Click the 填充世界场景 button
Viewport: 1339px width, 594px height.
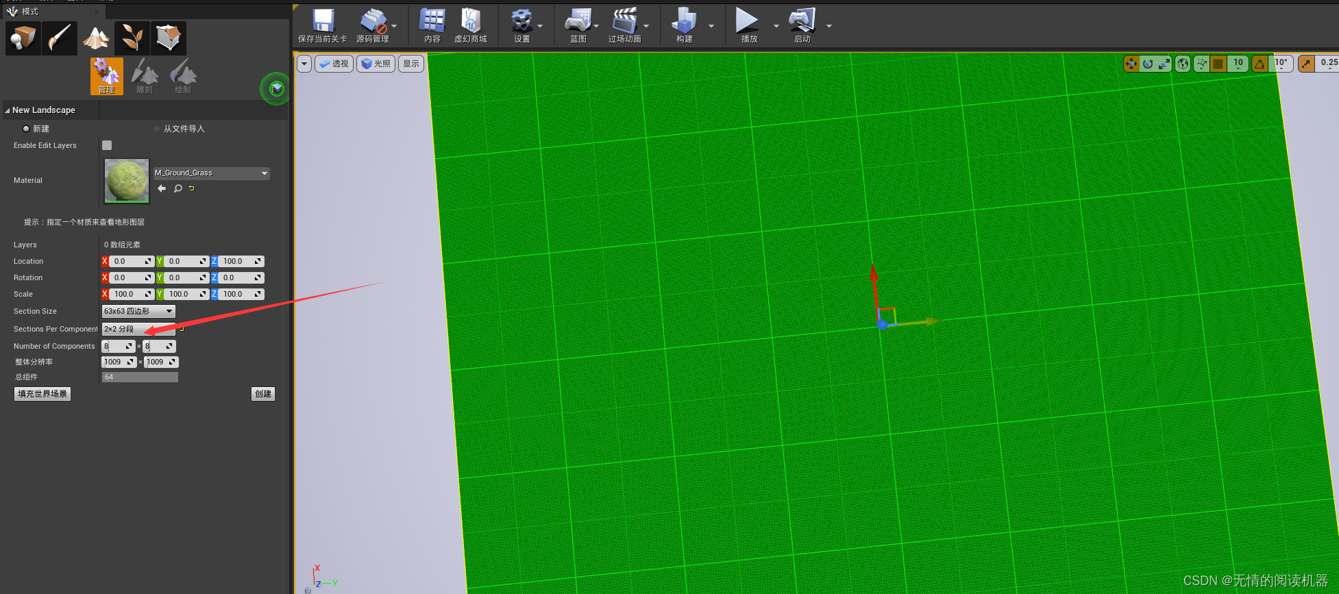(x=42, y=394)
